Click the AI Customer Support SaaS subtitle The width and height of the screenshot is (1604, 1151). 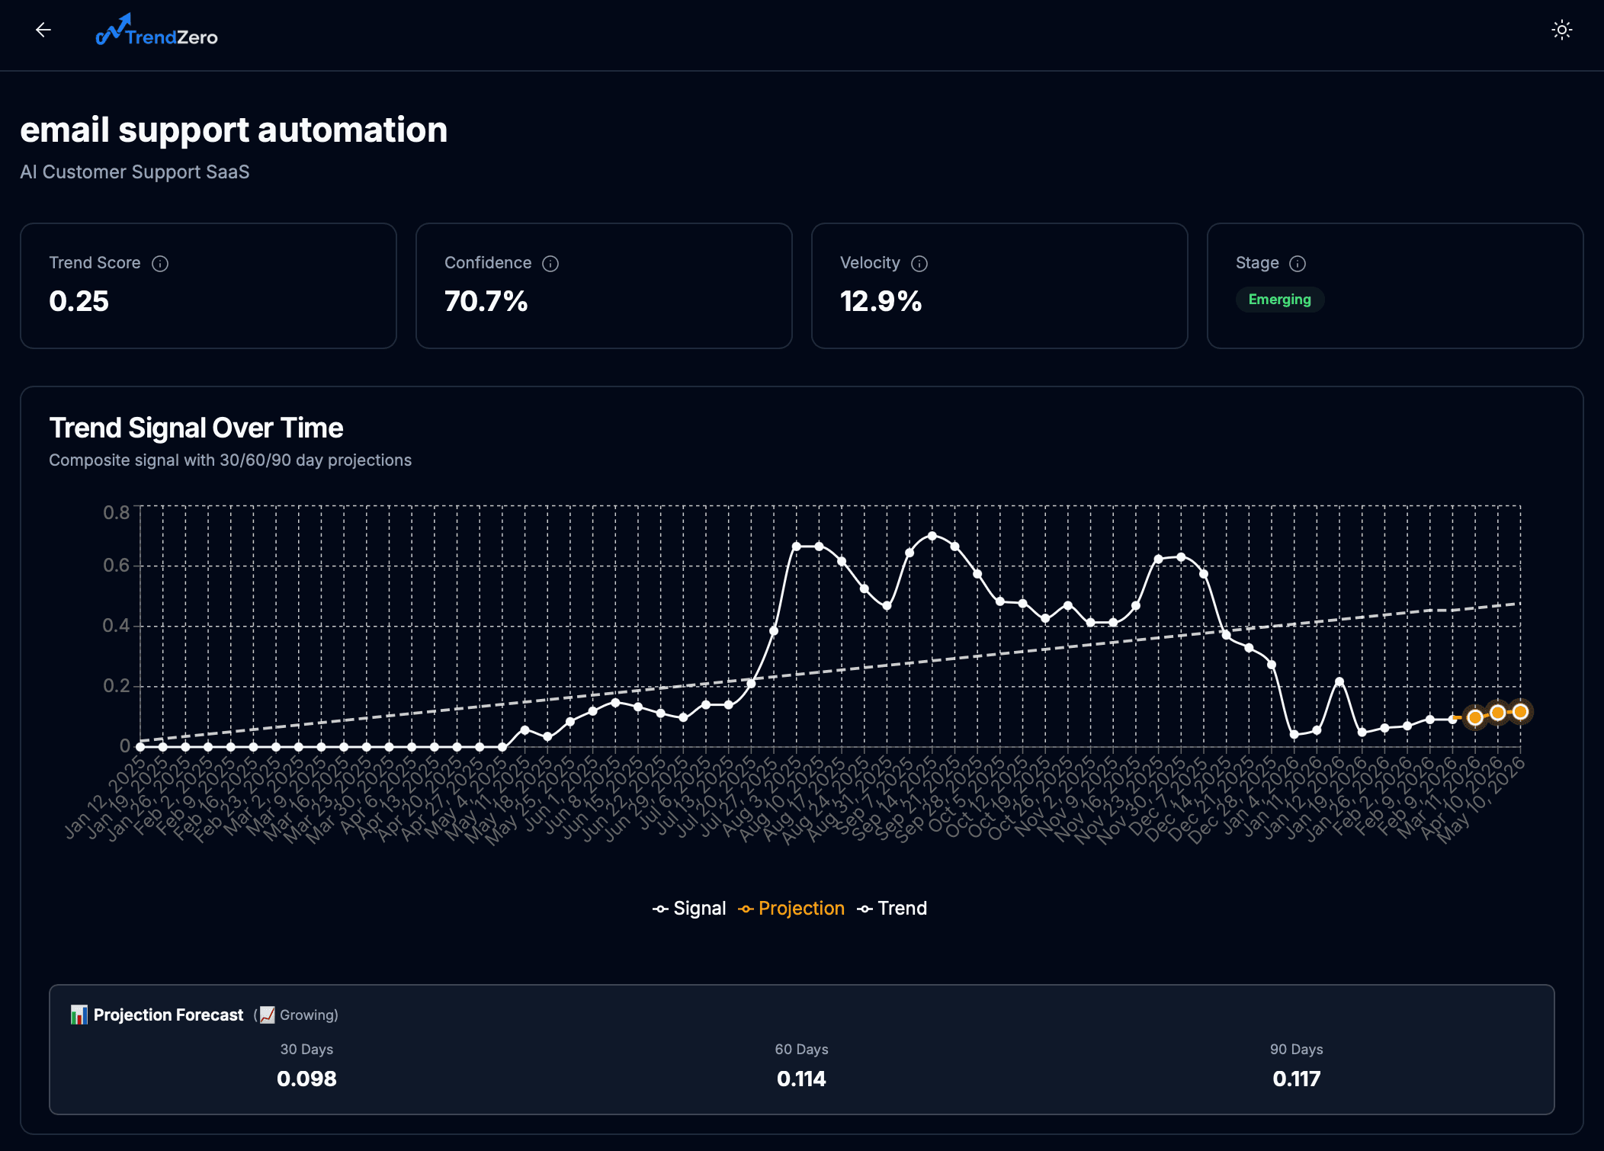[x=134, y=172]
